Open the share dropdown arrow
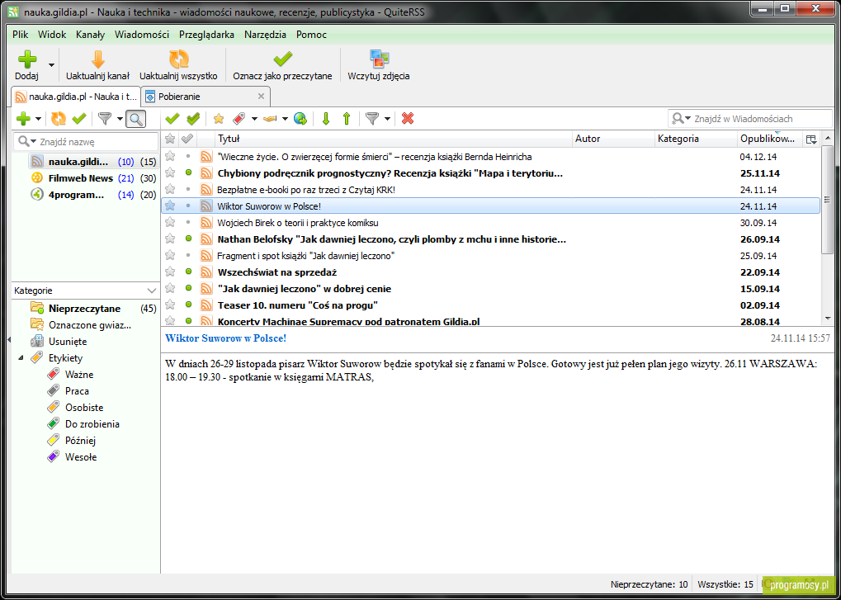Viewport: 841px width, 600px height. pyautogui.click(x=285, y=119)
